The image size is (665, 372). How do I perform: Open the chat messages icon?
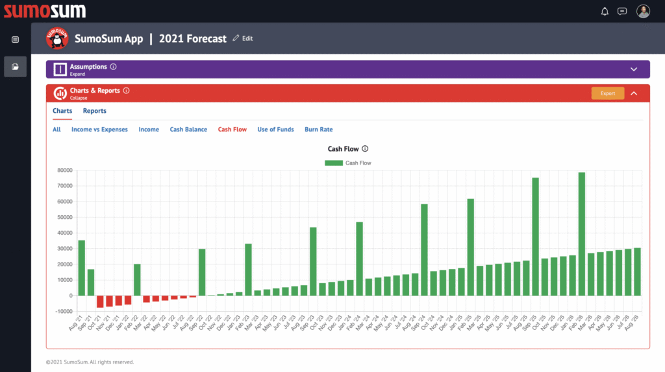[x=622, y=11]
